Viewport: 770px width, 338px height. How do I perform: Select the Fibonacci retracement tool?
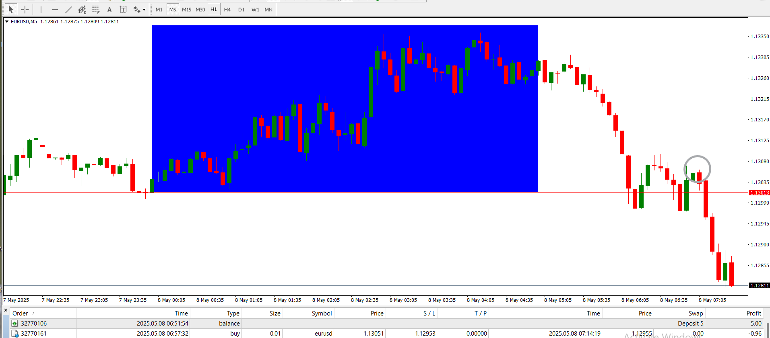[x=96, y=9]
